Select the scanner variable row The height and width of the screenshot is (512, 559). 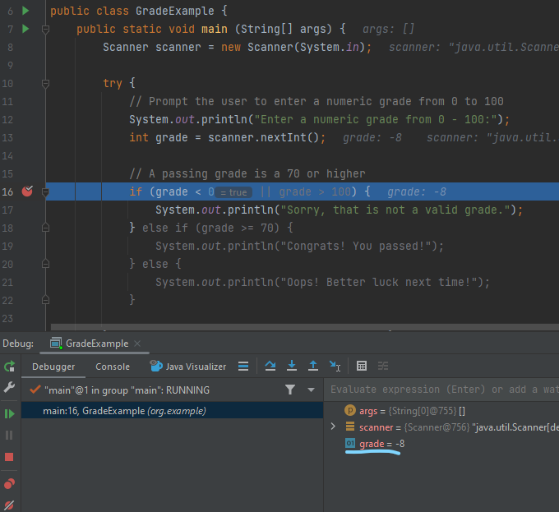point(442,427)
